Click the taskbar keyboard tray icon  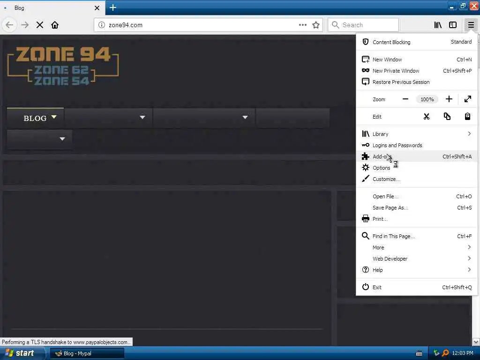pos(419,353)
